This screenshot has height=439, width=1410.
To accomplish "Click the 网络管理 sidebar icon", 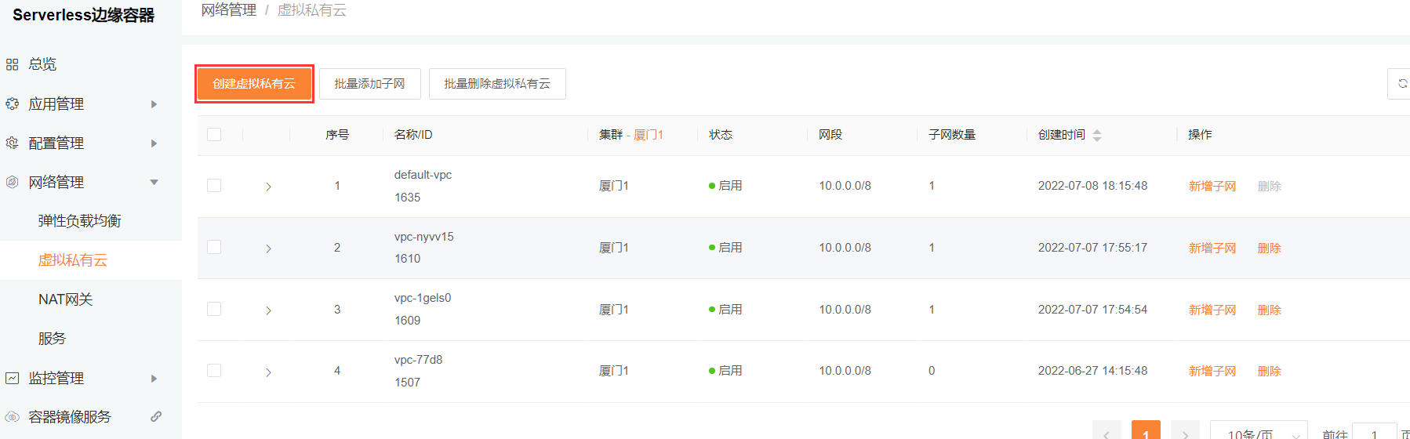I will click(x=13, y=182).
